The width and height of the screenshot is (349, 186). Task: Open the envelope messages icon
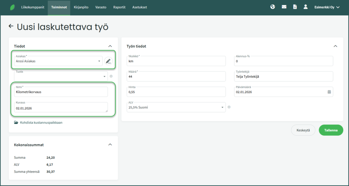(284, 7)
